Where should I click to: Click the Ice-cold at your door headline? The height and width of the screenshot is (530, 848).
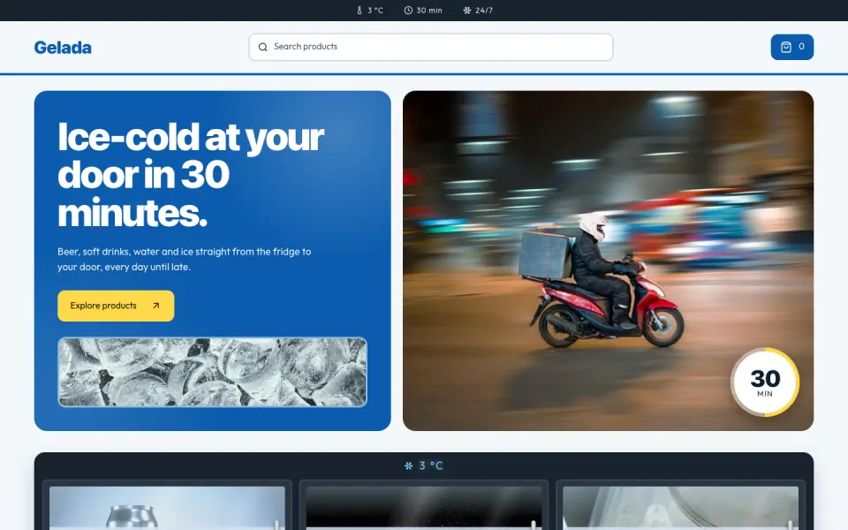191,175
